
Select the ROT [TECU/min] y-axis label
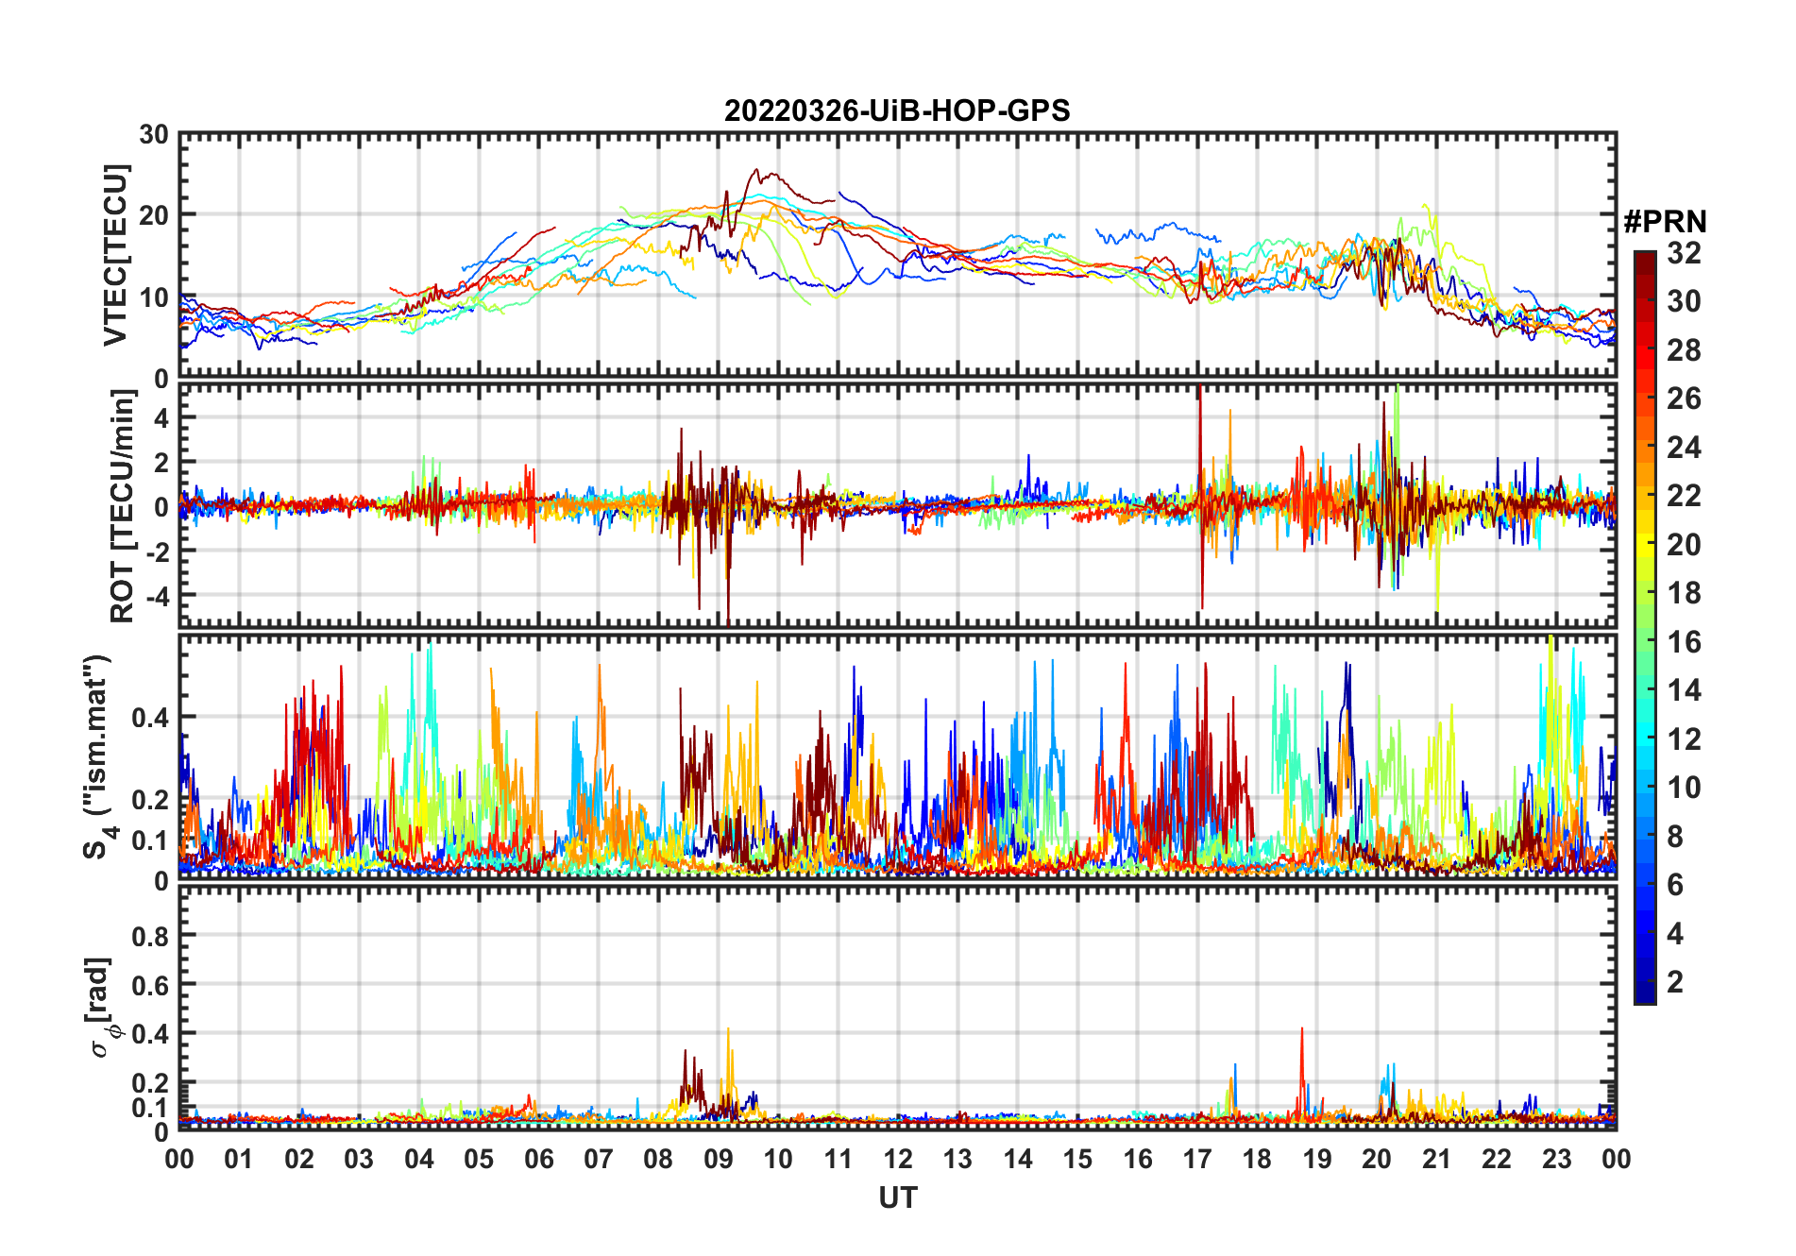[x=123, y=505]
